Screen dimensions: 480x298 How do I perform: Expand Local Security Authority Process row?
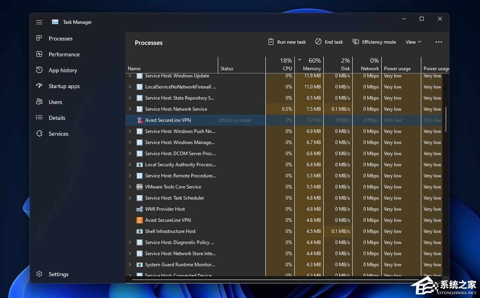tap(130, 165)
